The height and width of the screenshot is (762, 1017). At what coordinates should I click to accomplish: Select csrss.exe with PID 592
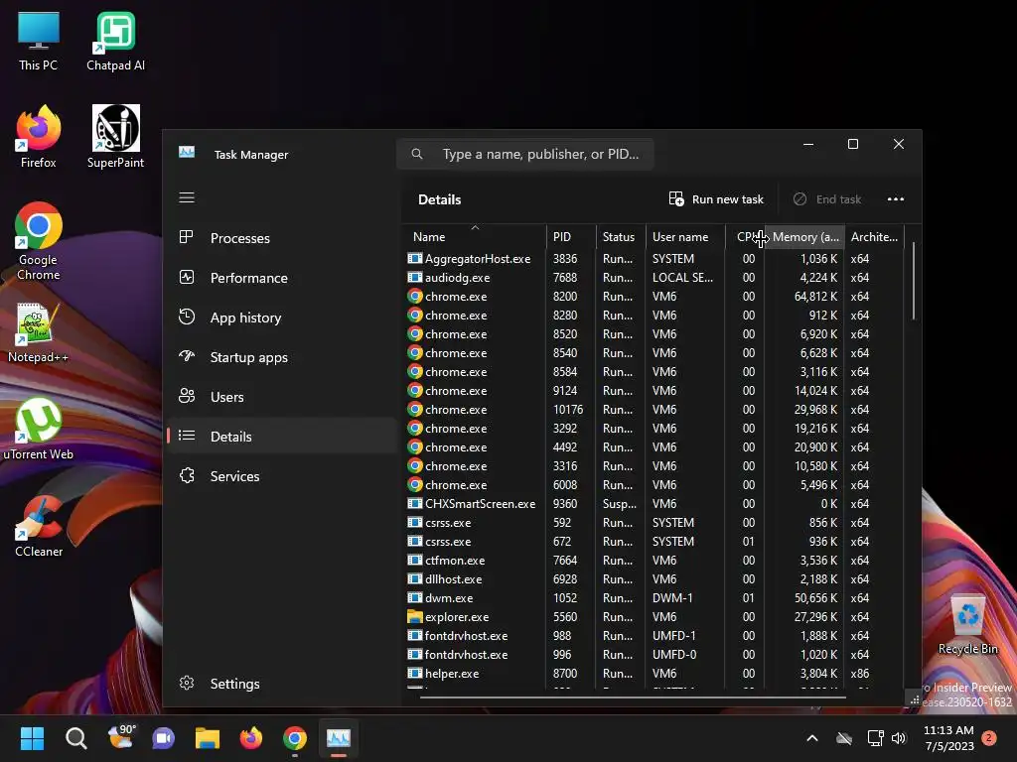tap(655, 522)
